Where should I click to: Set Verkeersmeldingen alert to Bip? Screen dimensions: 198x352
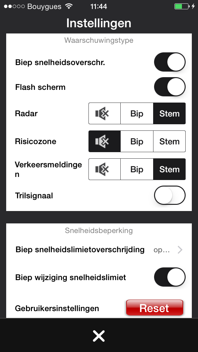coord(137,169)
